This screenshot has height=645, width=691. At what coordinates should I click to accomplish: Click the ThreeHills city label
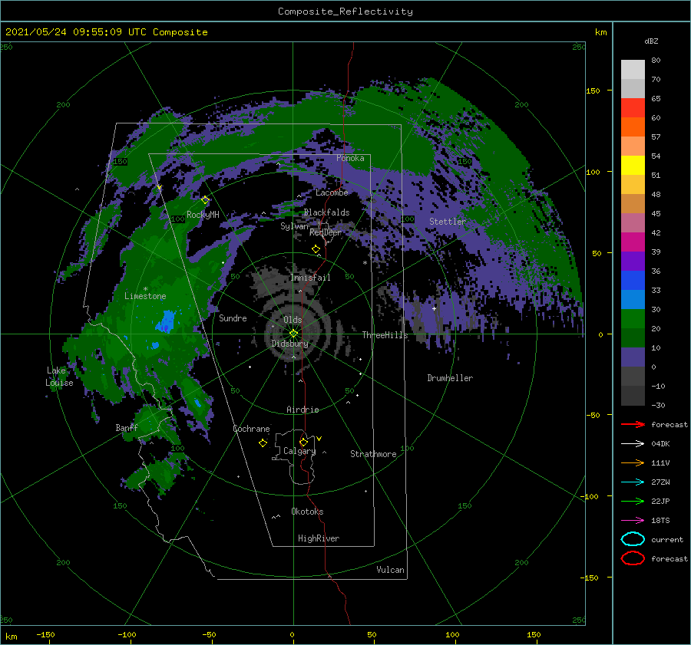(x=385, y=335)
